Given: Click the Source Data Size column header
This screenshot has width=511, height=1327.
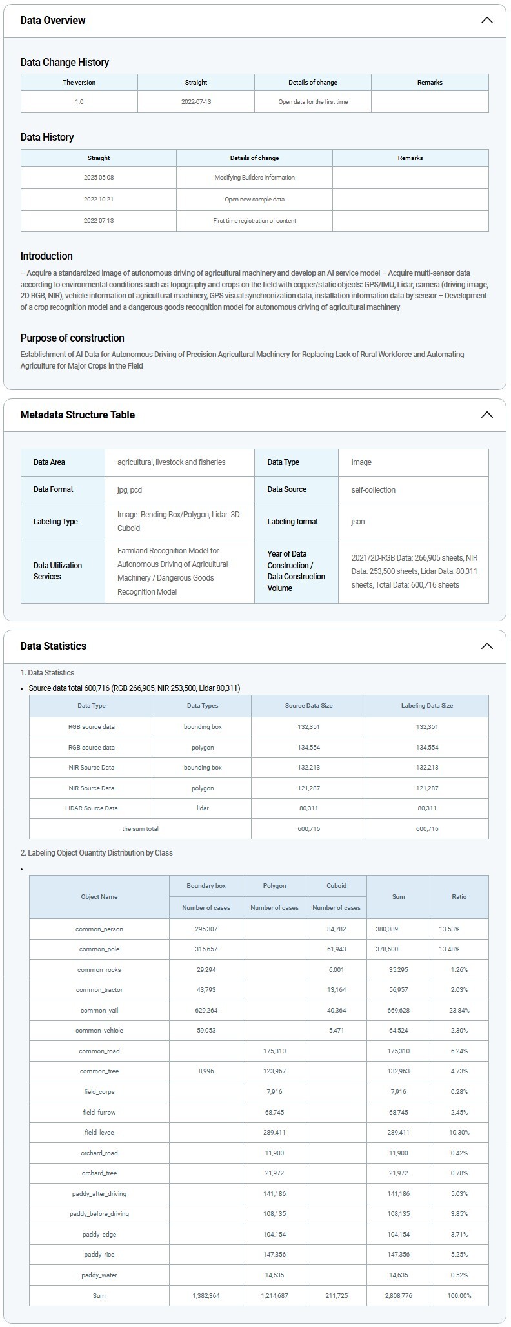Looking at the screenshot, I should pyautogui.click(x=308, y=706).
